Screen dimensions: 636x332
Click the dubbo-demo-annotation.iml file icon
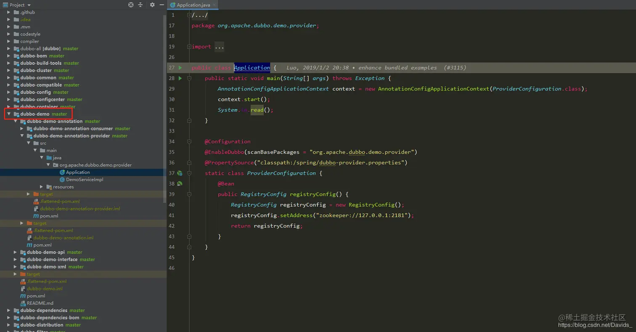29,238
